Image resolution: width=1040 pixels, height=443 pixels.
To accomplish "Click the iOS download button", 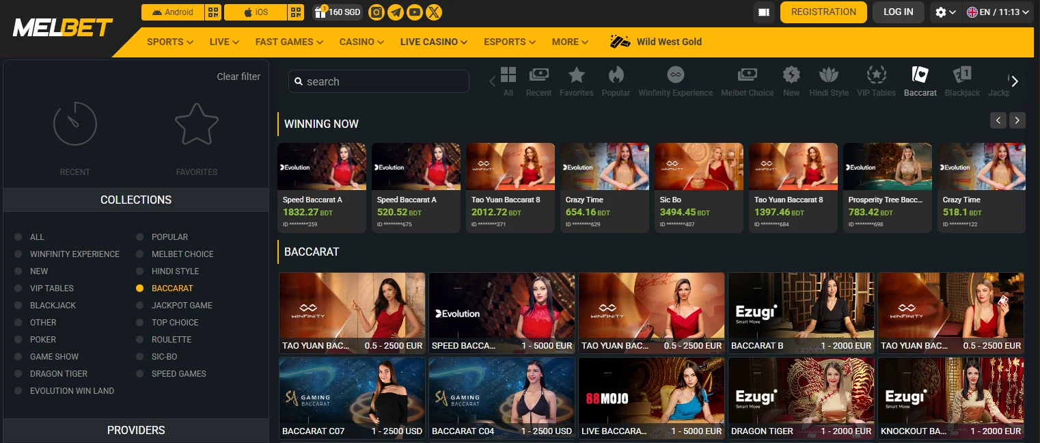I will point(255,12).
